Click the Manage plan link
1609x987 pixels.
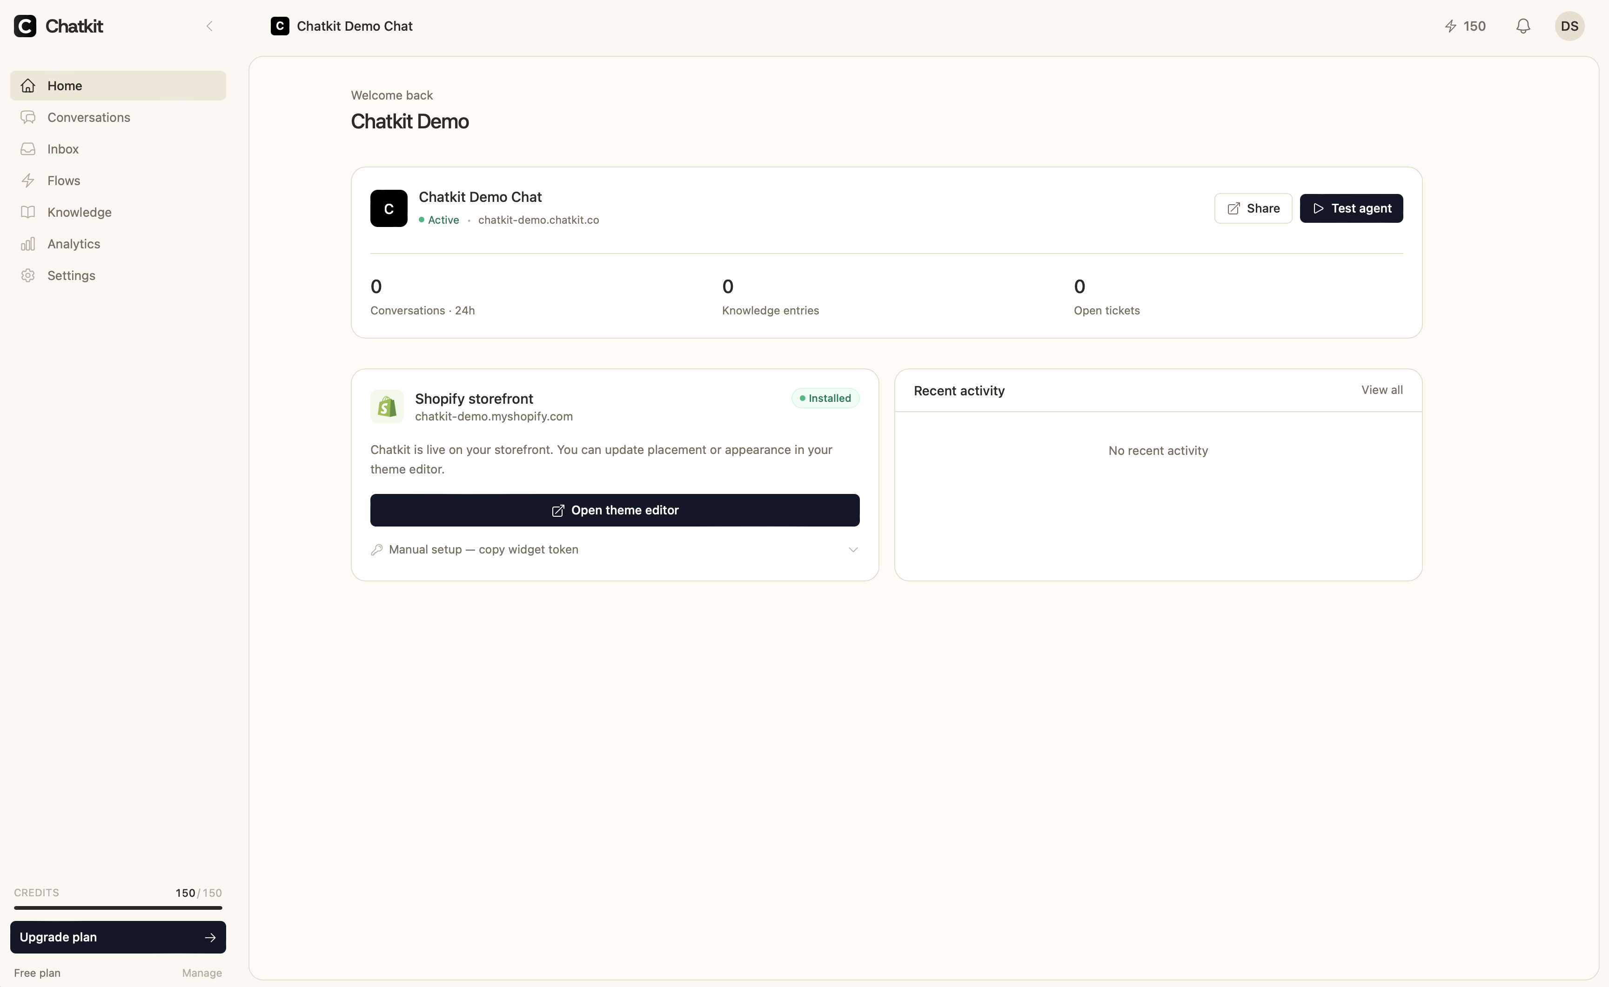tap(202, 974)
